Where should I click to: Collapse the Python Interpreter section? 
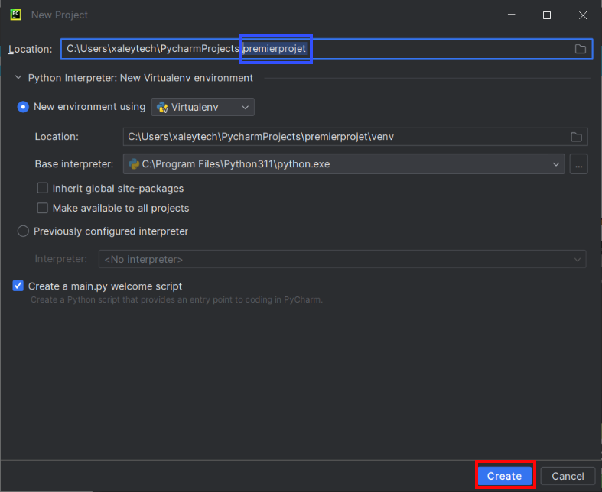click(18, 78)
